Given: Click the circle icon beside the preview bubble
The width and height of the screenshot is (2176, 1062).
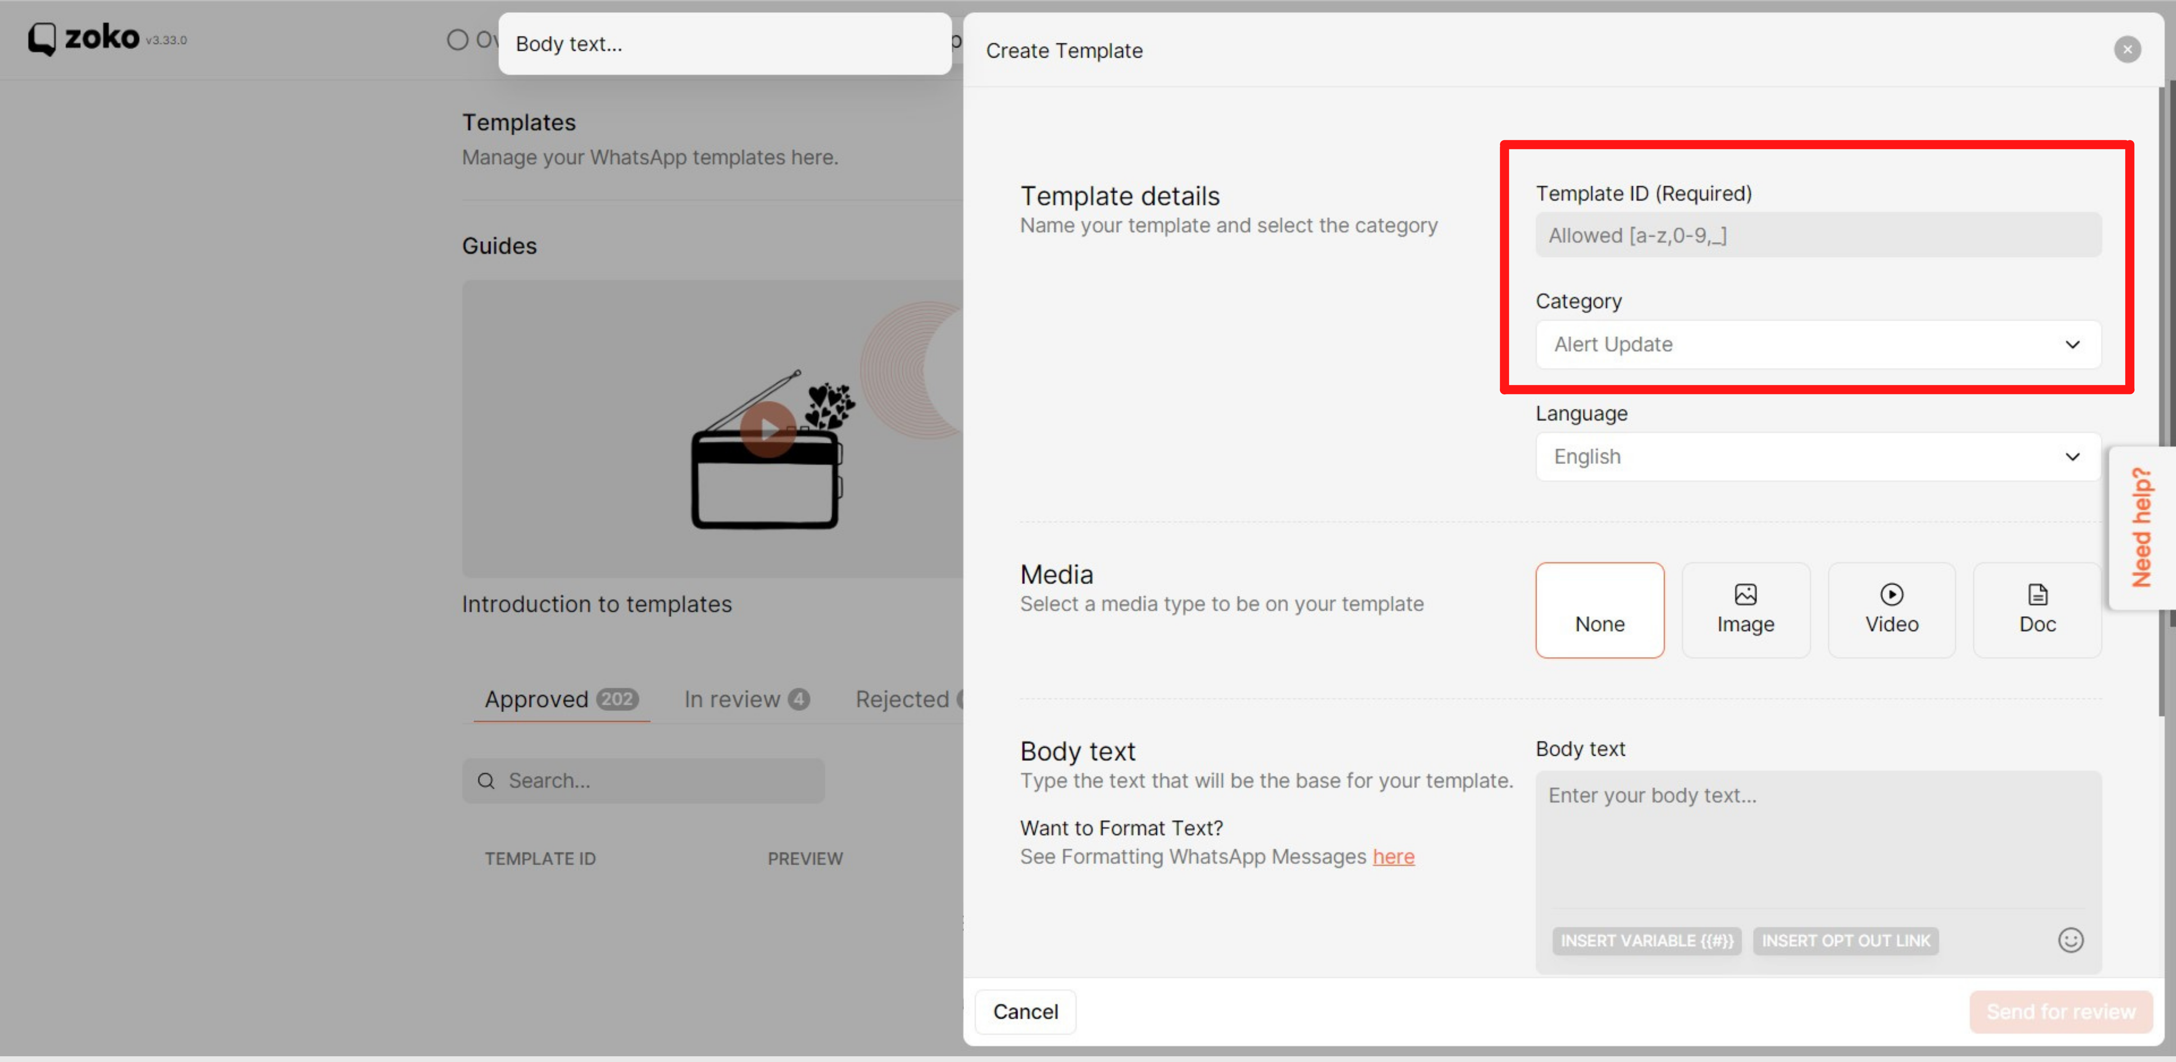Looking at the screenshot, I should pyautogui.click(x=457, y=40).
